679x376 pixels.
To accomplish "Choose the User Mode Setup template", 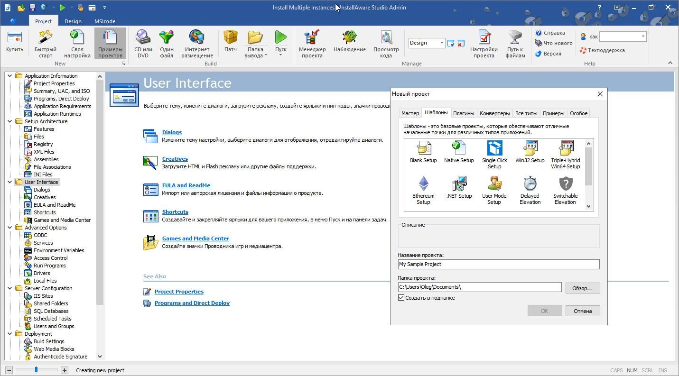I will pyautogui.click(x=494, y=190).
